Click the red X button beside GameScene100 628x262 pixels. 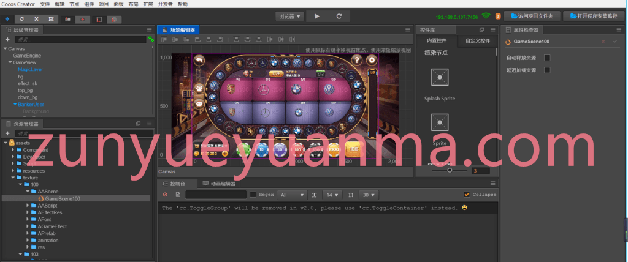tap(603, 42)
